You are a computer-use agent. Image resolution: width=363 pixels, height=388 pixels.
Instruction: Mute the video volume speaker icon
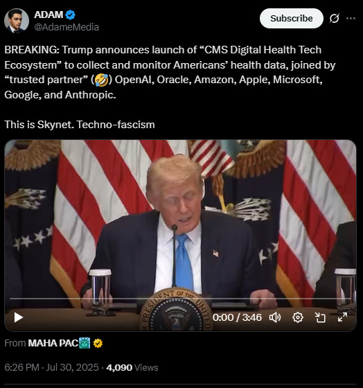[275, 317]
